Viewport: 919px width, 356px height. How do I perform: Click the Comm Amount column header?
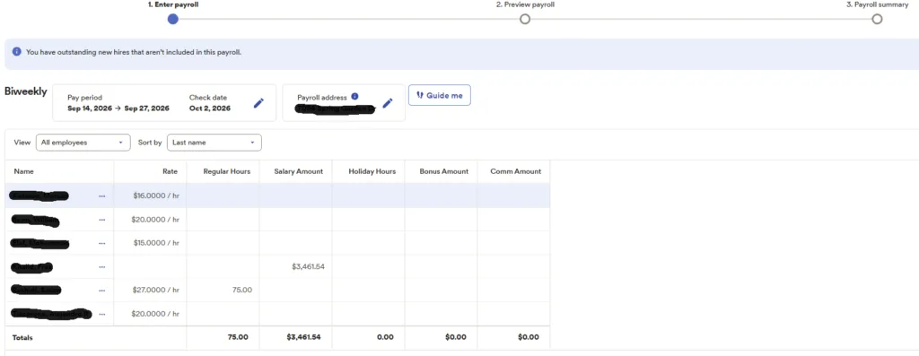pos(516,171)
